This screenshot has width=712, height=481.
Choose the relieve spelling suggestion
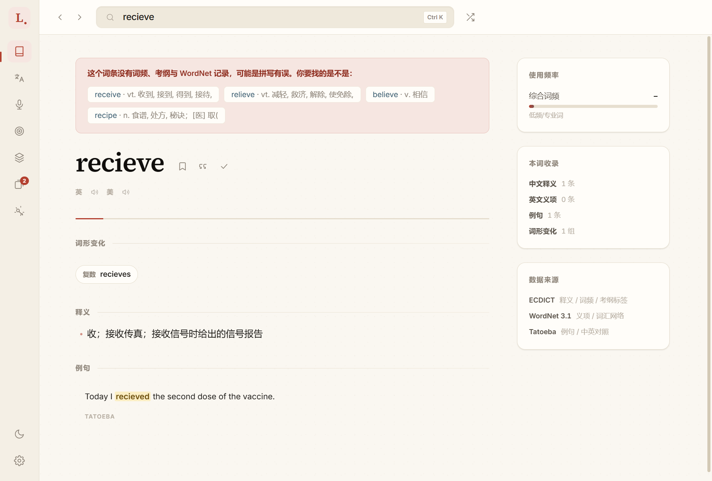pyautogui.click(x=292, y=94)
